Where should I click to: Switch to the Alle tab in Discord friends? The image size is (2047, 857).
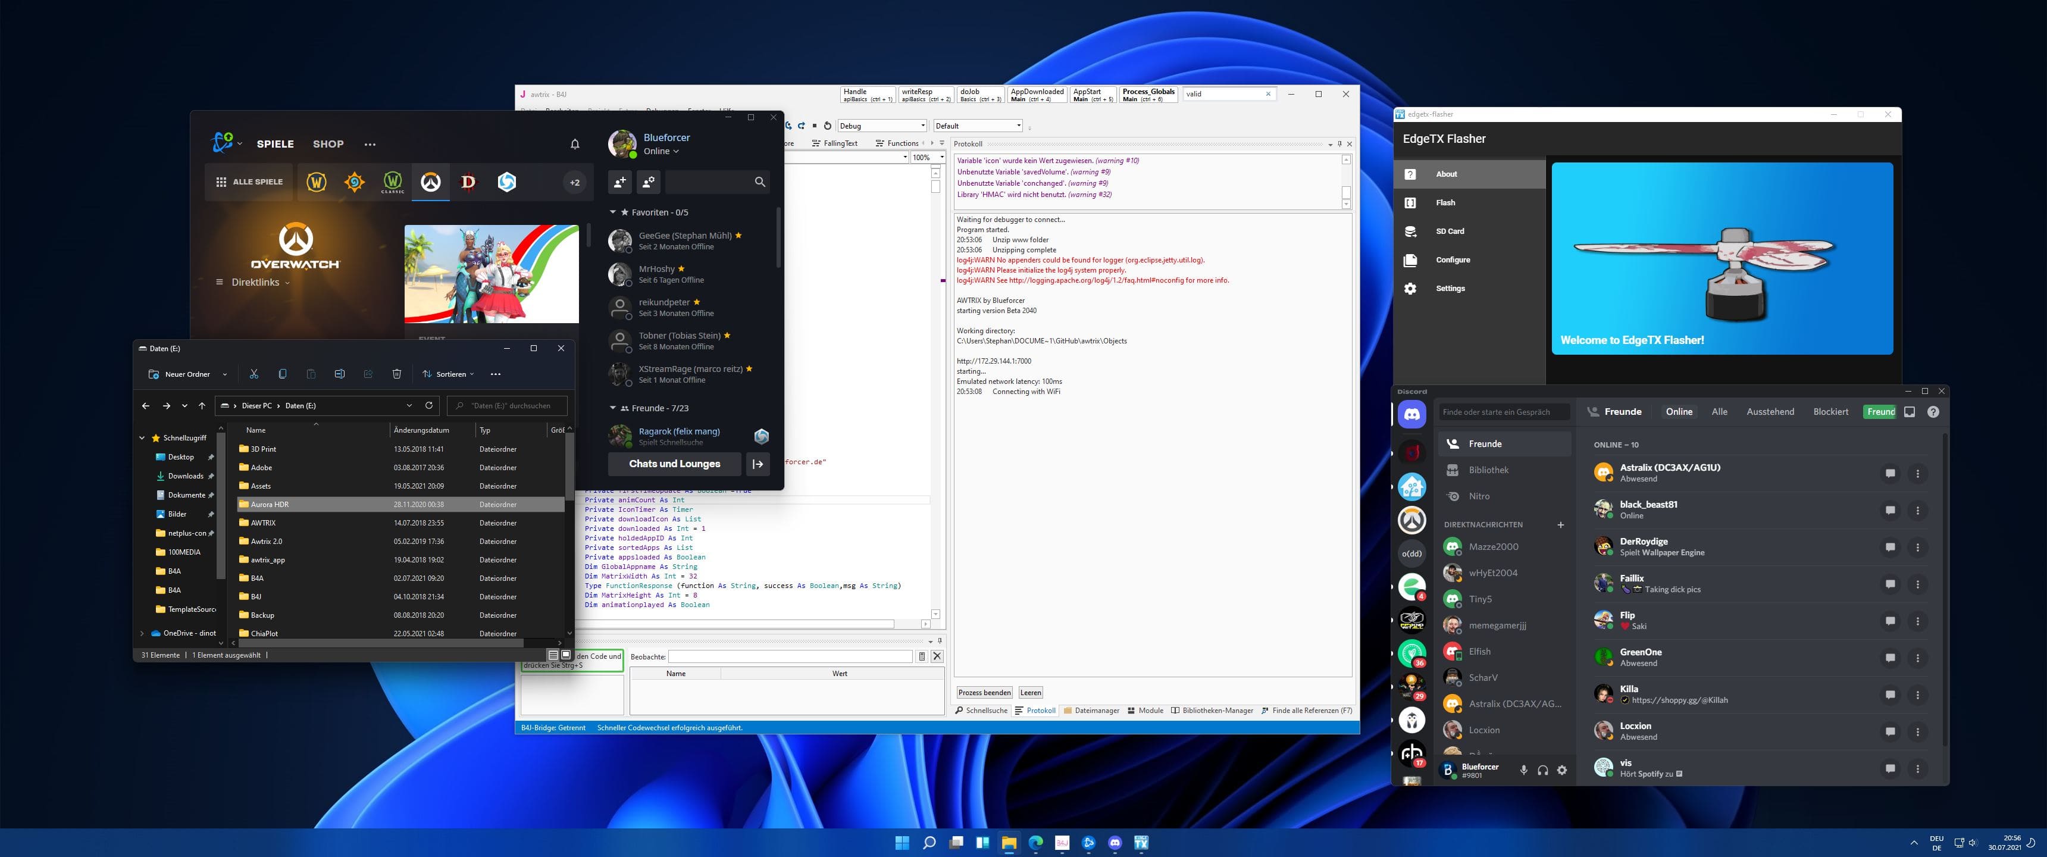(x=1719, y=412)
